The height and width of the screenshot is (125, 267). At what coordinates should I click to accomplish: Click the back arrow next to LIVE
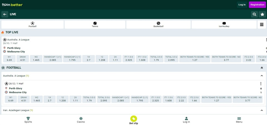coord(4,14)
